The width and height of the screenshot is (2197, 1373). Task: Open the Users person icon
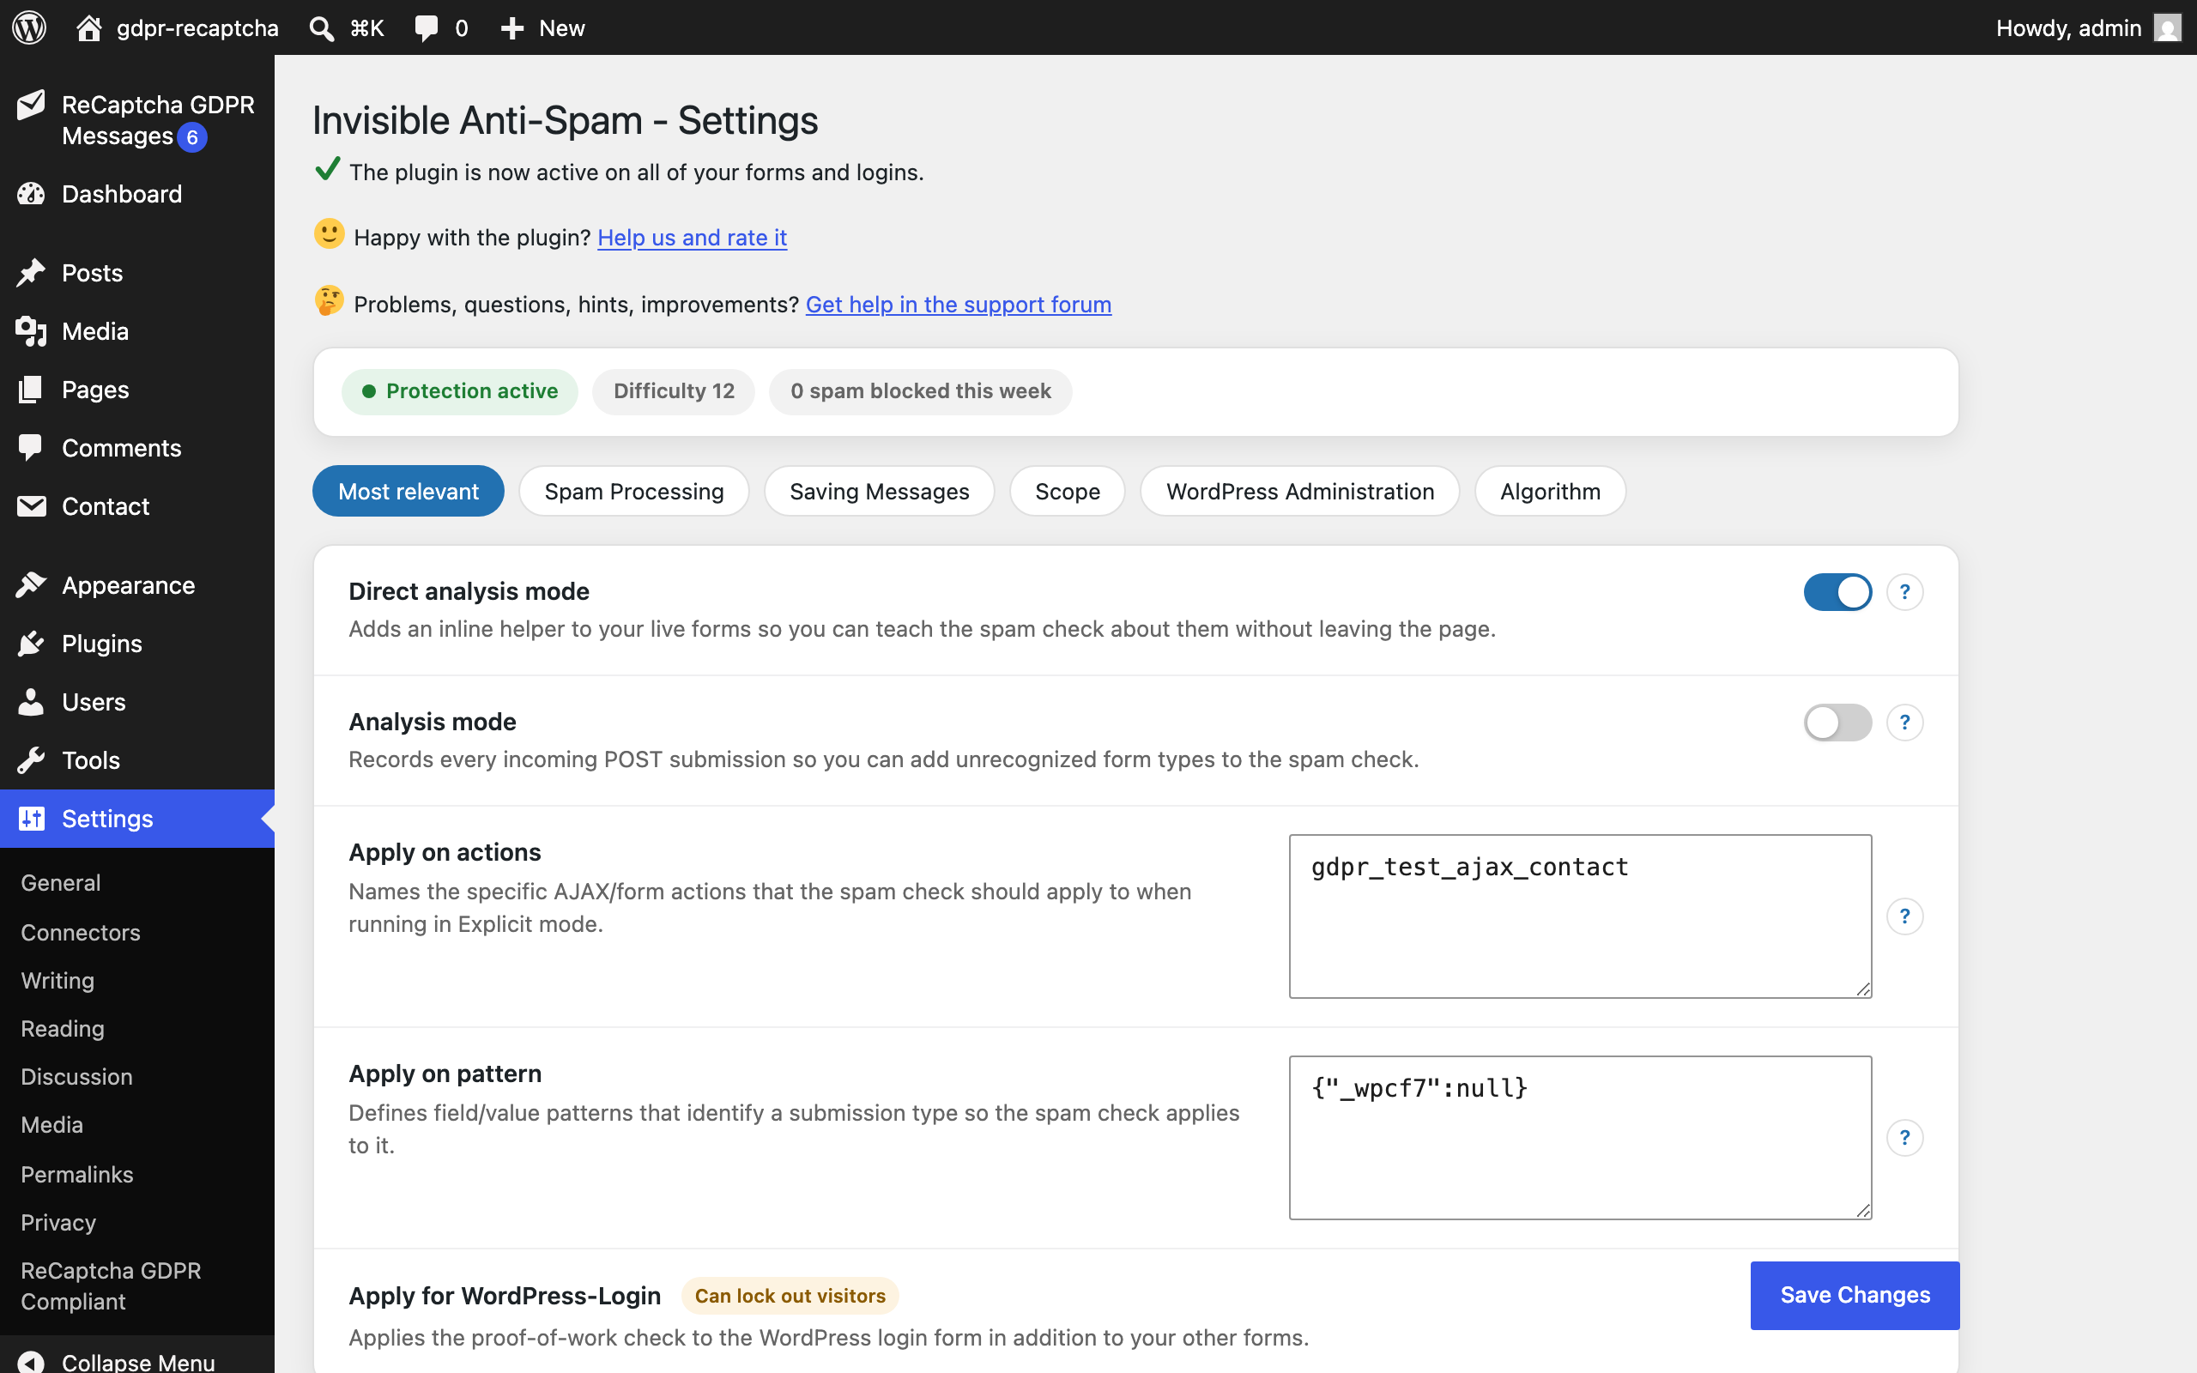tap(31, 702)
